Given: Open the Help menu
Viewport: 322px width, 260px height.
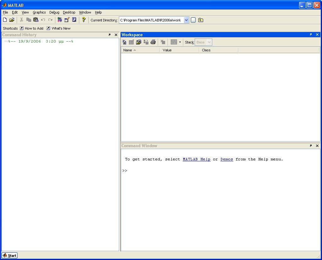Looking at the screenshot, I should (98, 12).
